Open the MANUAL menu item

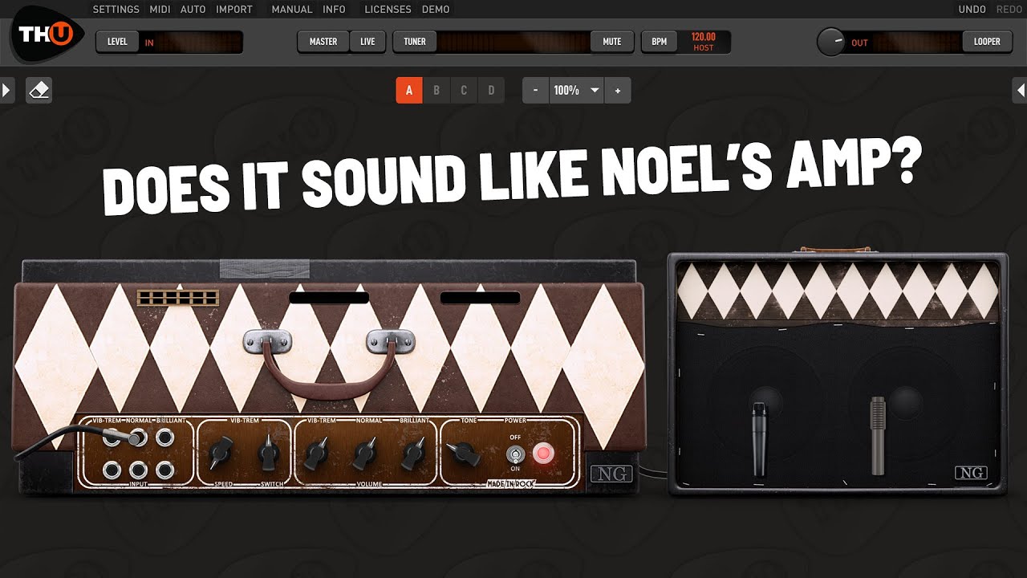(292, 10)
